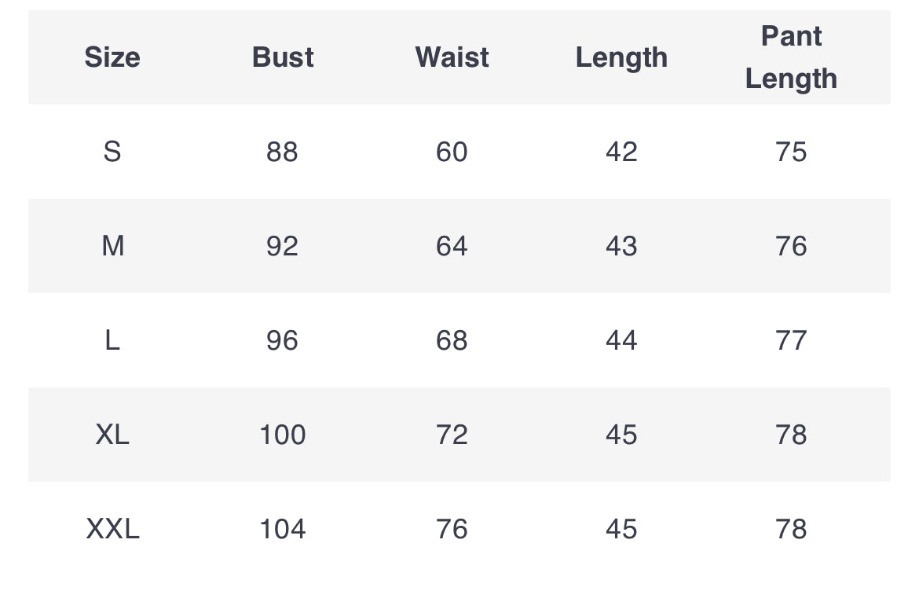Click waist value 60 in S row

click(452, 152)
